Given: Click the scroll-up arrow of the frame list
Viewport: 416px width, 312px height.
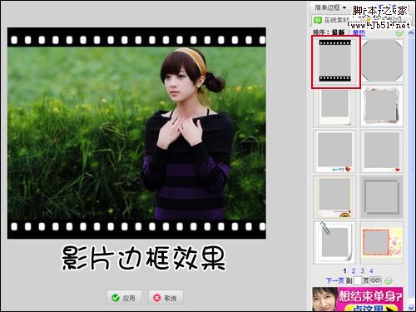Looking at the screenshot, I should tap(411, 33).
